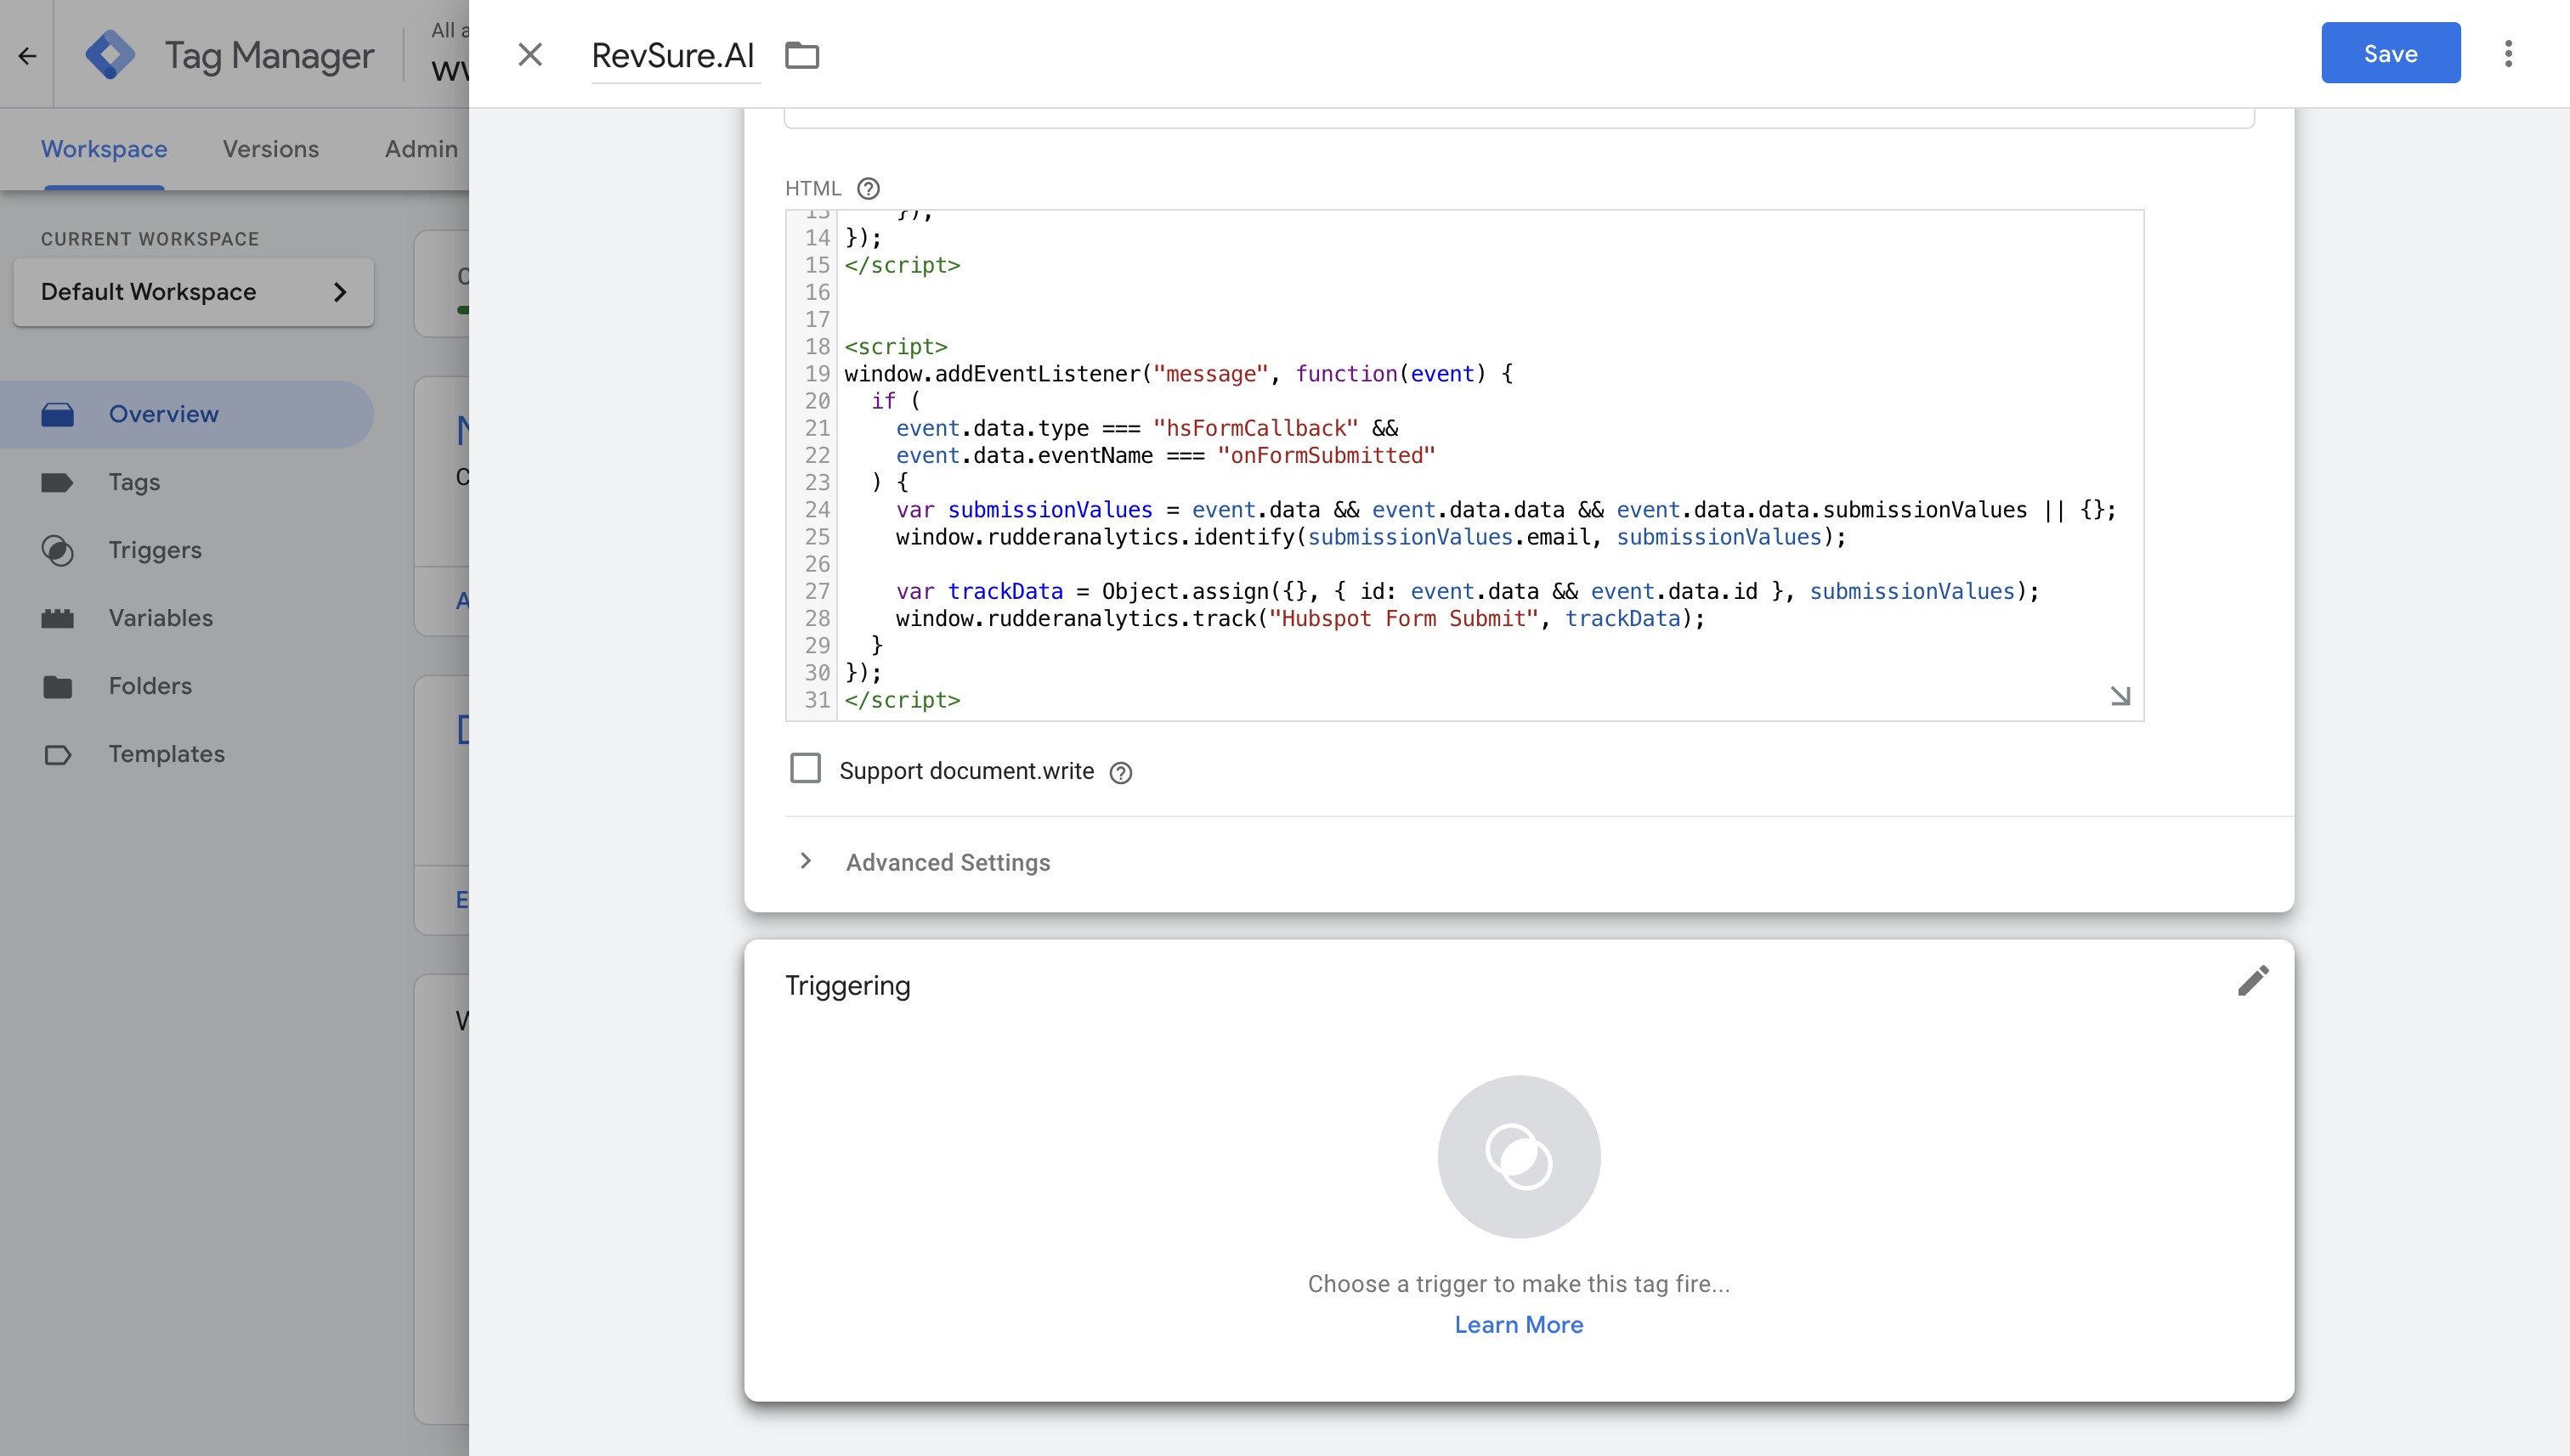Click the tag folder icon beside RevSure.AI
The height and width of the screenshot is (1456, 2570).
coord(801,55)
